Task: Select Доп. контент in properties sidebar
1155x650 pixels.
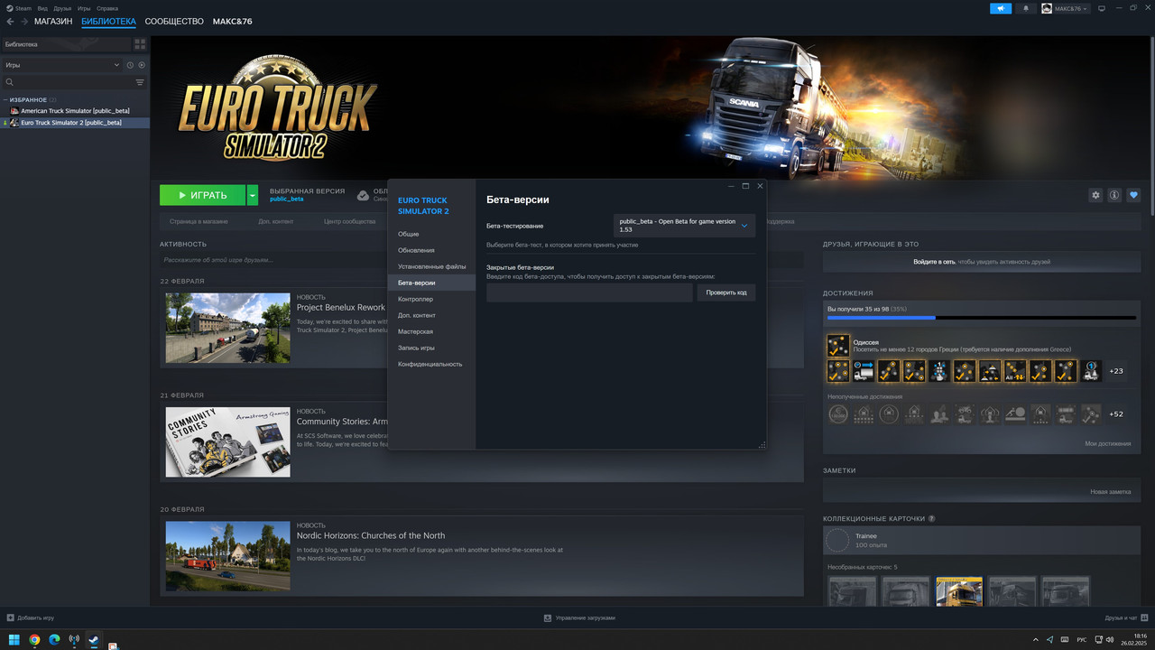Action: (x=431, y=315)
